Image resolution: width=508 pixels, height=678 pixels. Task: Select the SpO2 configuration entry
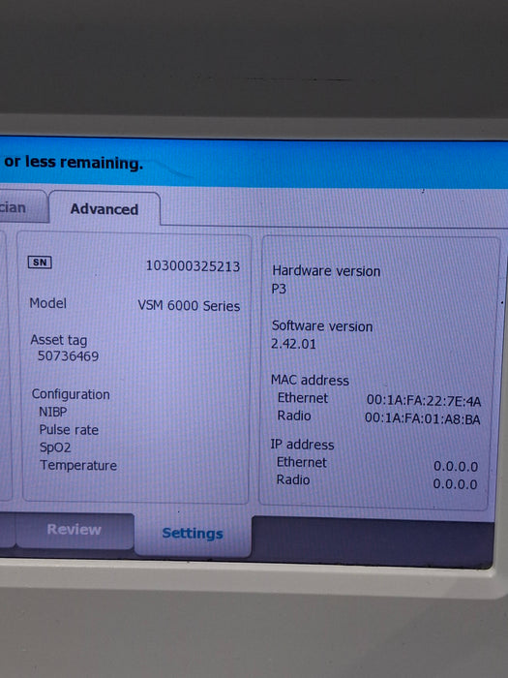(x=55, y=447)
